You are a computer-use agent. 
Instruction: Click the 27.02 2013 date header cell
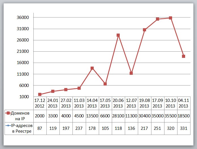click(x=66, y=103)
